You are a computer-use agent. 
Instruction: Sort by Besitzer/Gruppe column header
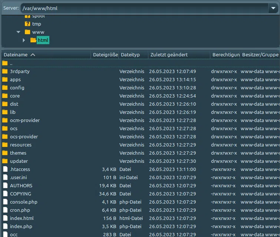(x=260, y=55)
